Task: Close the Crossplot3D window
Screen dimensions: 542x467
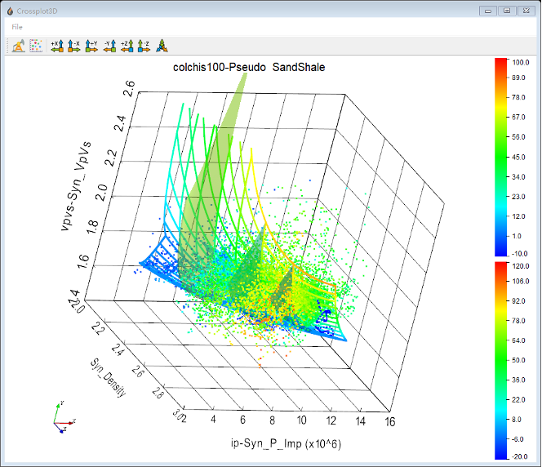Action: (526, 11)
